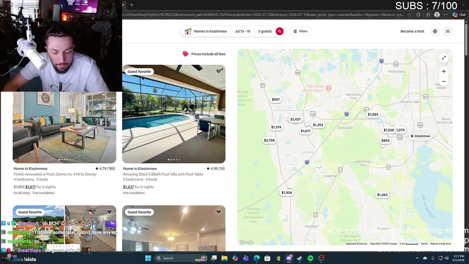Click the taskbar Search box
Viewport: 469px width, 264px height.
point(181,258)
